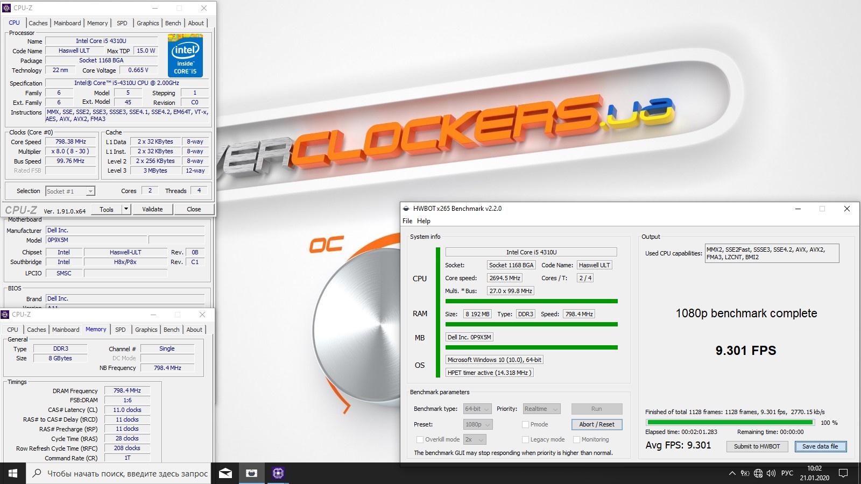The image size is (861, 484).
Task: Show hidden system tray icons
Action: pos(732,473)
